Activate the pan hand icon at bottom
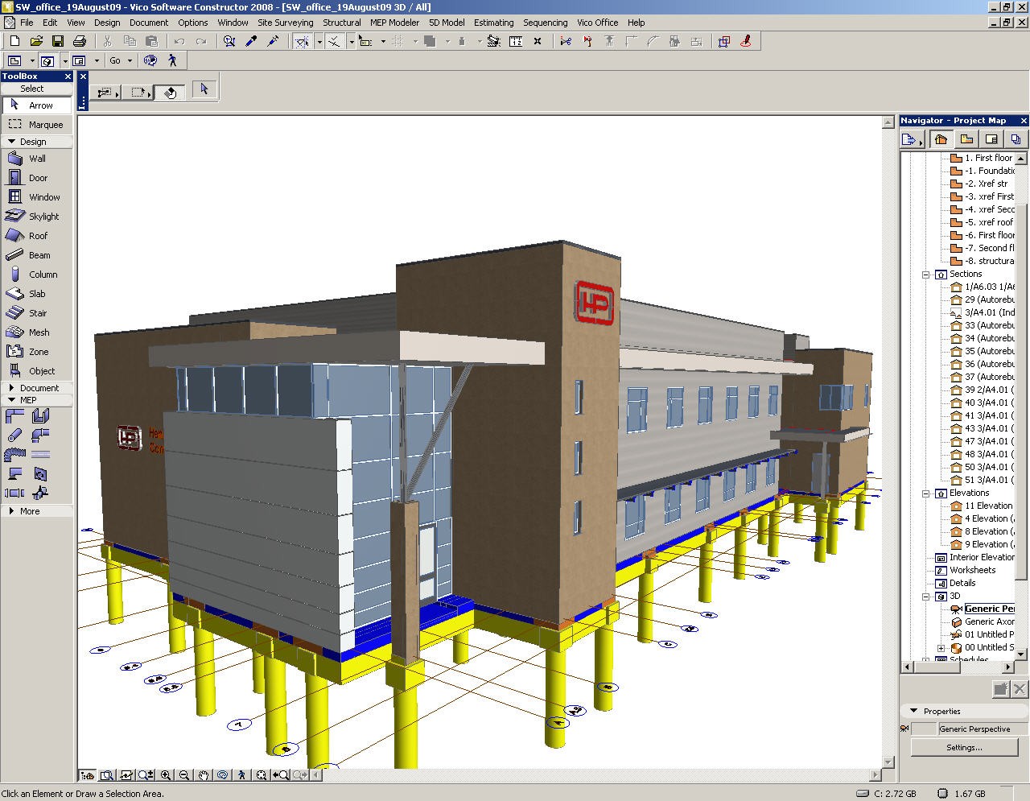This screenshot has width=1030, height=801. (204, 775)
